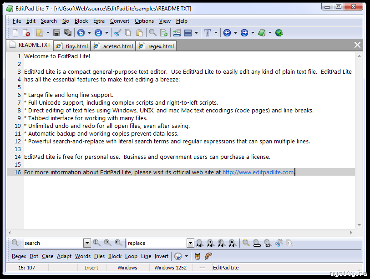
Task: Open the Options menu
Action: coord(144,21)
